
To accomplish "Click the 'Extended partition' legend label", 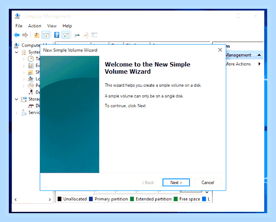I will click(x=154, y=199).
